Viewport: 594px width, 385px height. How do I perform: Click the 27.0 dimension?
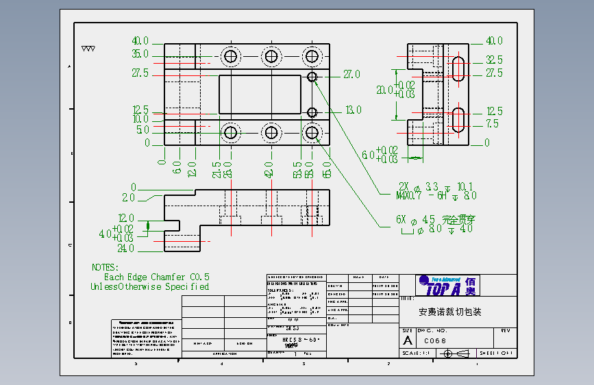click(x=351, y=75)
